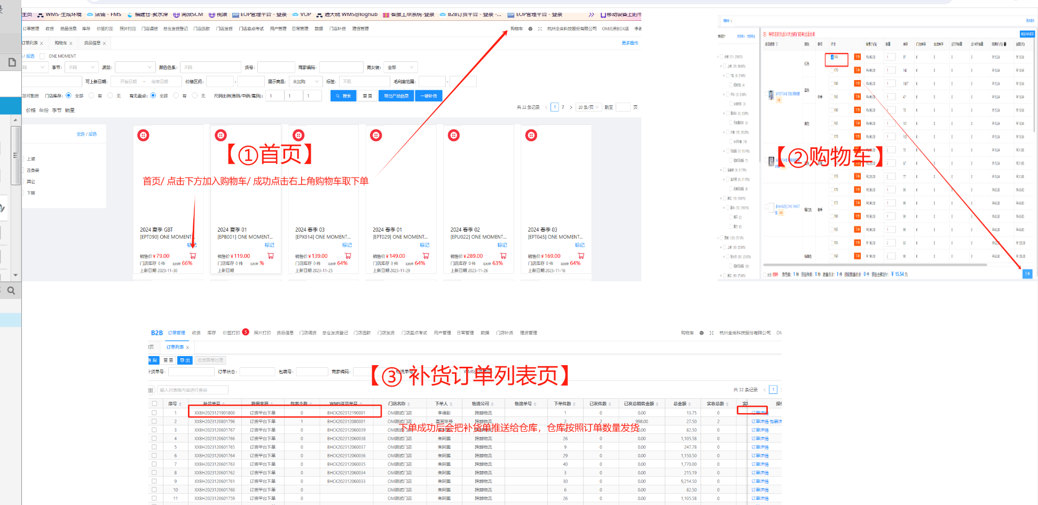Image resolution: width=1038 pixels, height=505 pixels.
Task: Click the page document icon in sidebar
Action: (12, 62)
